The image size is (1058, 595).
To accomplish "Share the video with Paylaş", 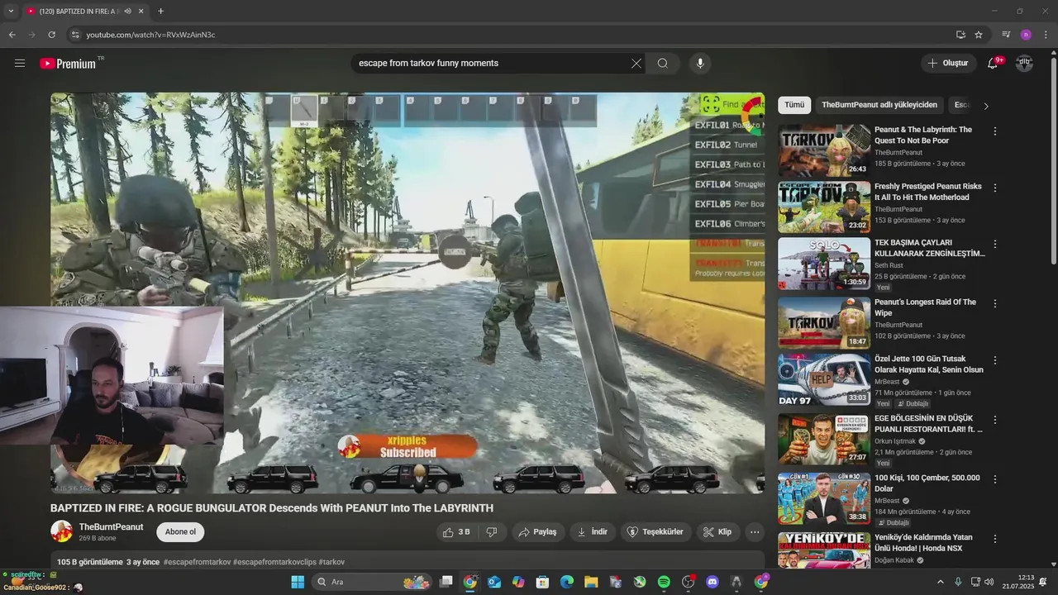I will [537, 532].
